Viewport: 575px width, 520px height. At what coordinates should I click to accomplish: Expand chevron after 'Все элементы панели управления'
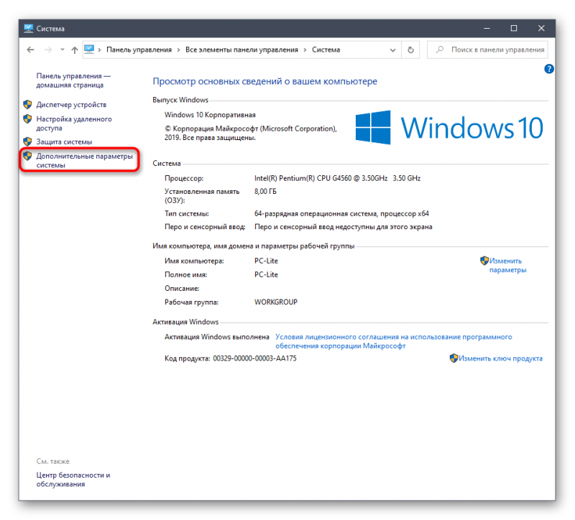point(305,50)
